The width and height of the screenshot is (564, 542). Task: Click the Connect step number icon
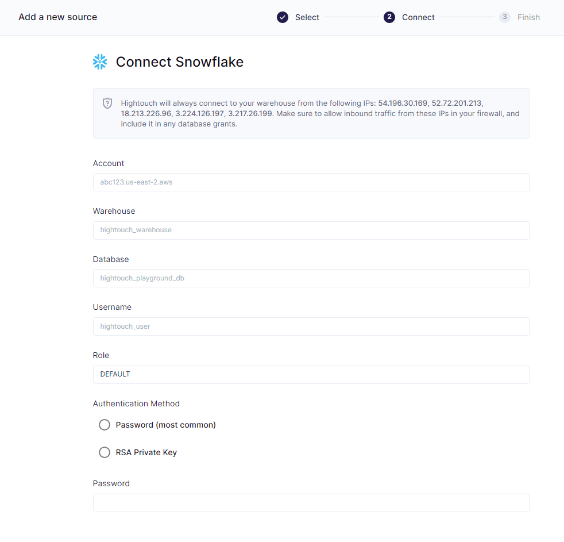coord(389,17)
